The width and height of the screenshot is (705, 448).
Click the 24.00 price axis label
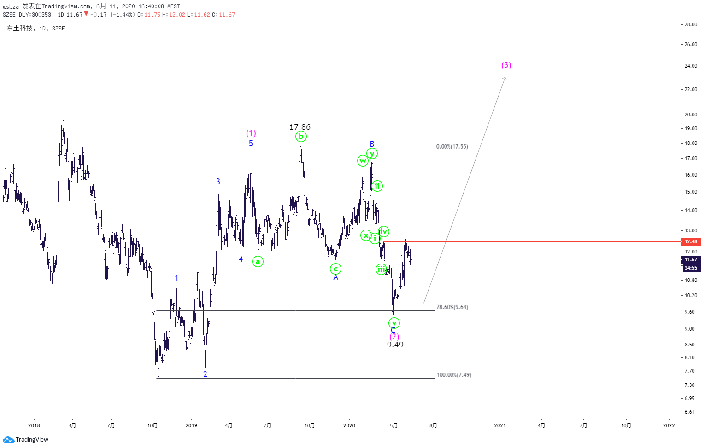click(691, 66)
